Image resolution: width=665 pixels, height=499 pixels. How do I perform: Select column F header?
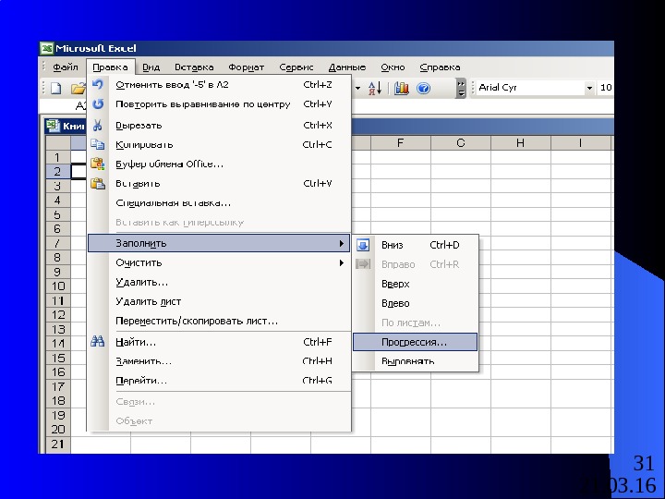pyautogui.click(x=400, y=143)
